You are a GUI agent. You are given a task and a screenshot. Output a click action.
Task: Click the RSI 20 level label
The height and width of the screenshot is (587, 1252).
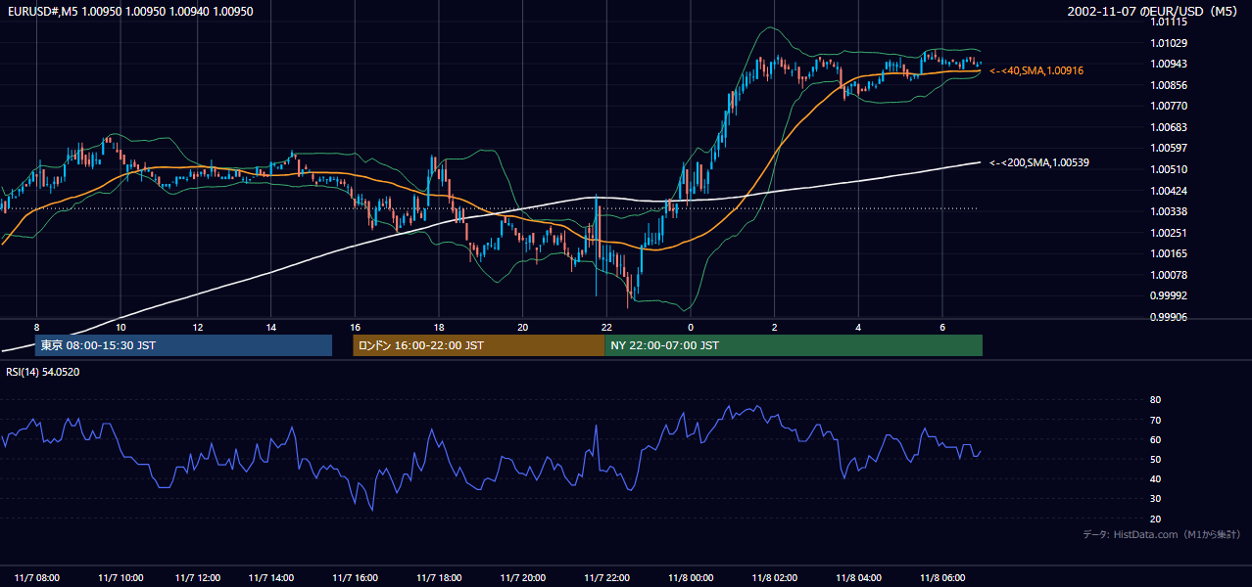coord(1155,519)
